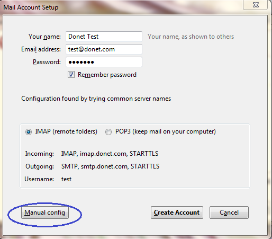This screenshot has height=239, width=272.
Task: Click the "as shown to others" hint text
Action: coord(207,37)
